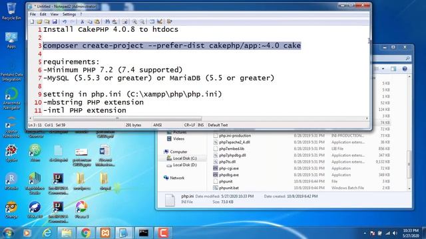Open Replace dialog from Notepad2 toolbar

114,22
